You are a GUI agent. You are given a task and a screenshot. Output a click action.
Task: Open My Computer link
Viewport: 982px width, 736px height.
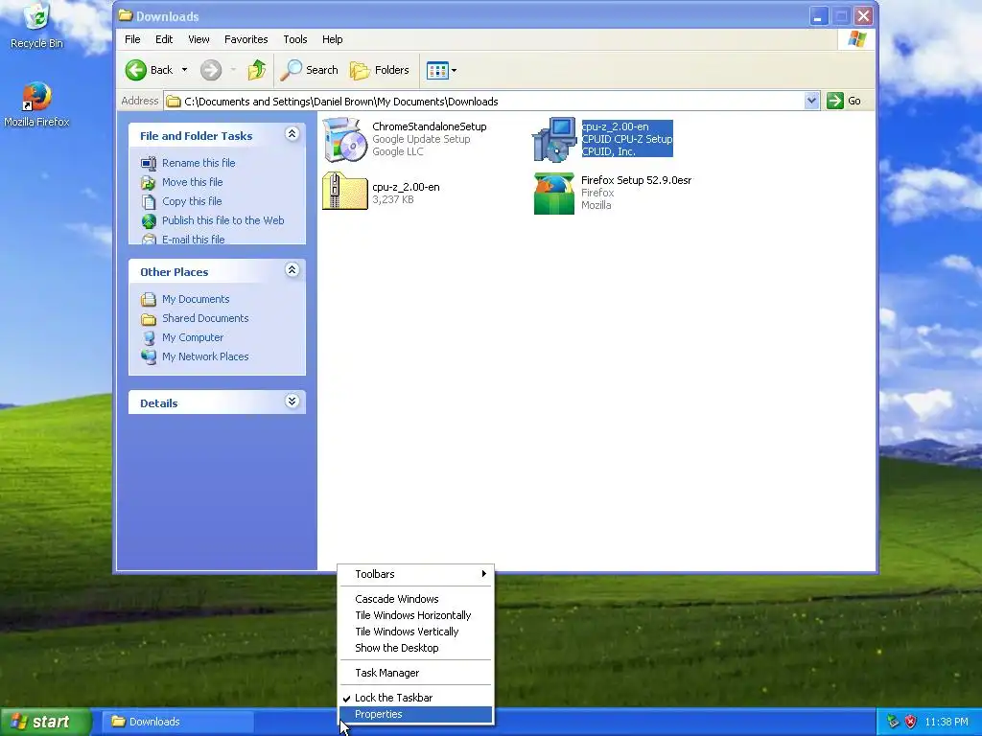(x=192, y=337)
